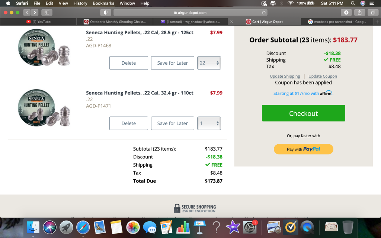
Task: Click the 32.4 gr pointed pellet tin image
Action: (x=44, y=108)
